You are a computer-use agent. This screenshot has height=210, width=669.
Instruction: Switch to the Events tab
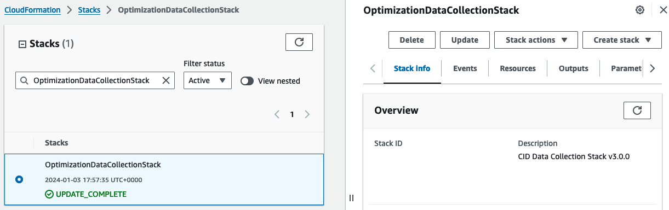click(x=465, y=68)
